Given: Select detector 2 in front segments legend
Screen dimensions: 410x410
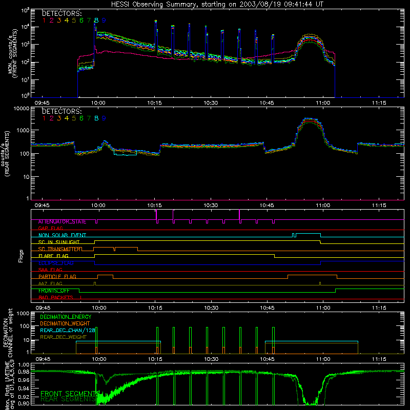Looking at the screenshot, I should pyautogui.click(x=52, y=20).
